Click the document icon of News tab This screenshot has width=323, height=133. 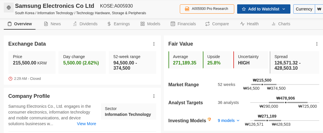pyautogui.click(x=46, y=24)
